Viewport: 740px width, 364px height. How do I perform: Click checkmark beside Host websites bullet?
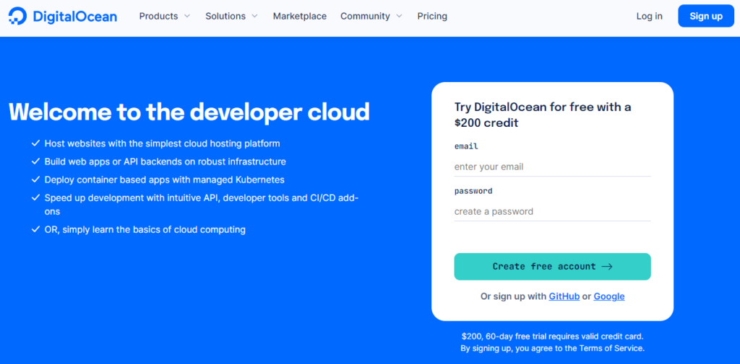click(x=35, y=143)
